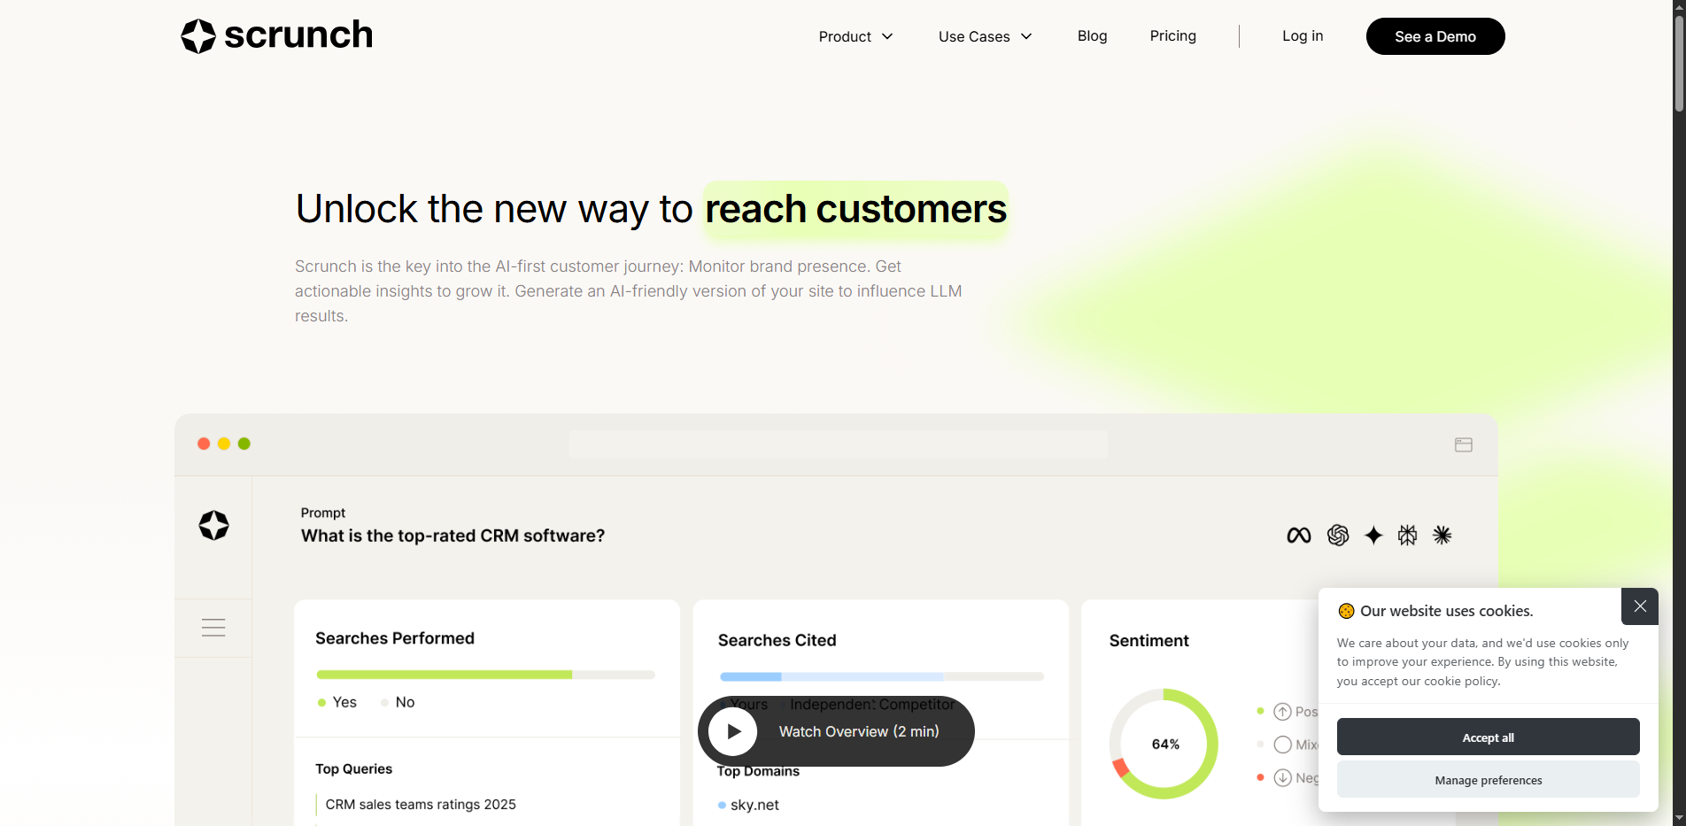Click the yellow dot in mock browser bar
Screen dimensions: 1686x826
coord(224,444)
